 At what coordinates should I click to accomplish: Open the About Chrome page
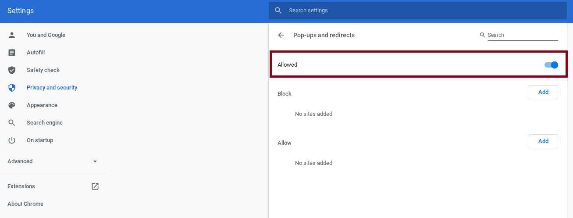pos(25,204)
